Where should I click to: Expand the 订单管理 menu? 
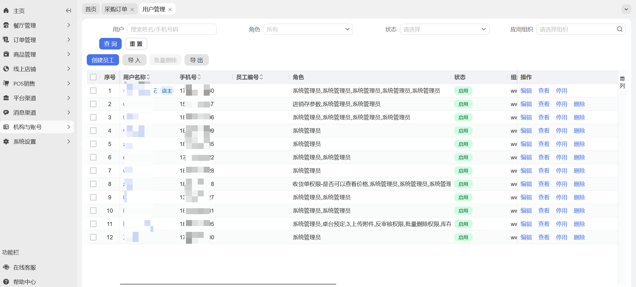(x=69, y=40)
